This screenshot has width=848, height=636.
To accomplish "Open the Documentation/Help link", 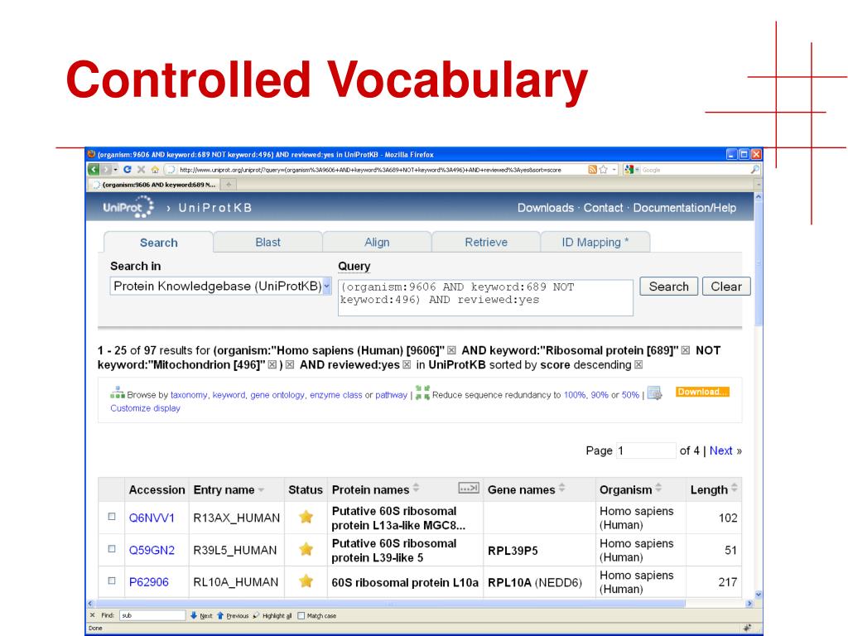I will click(x=685, y=208).
